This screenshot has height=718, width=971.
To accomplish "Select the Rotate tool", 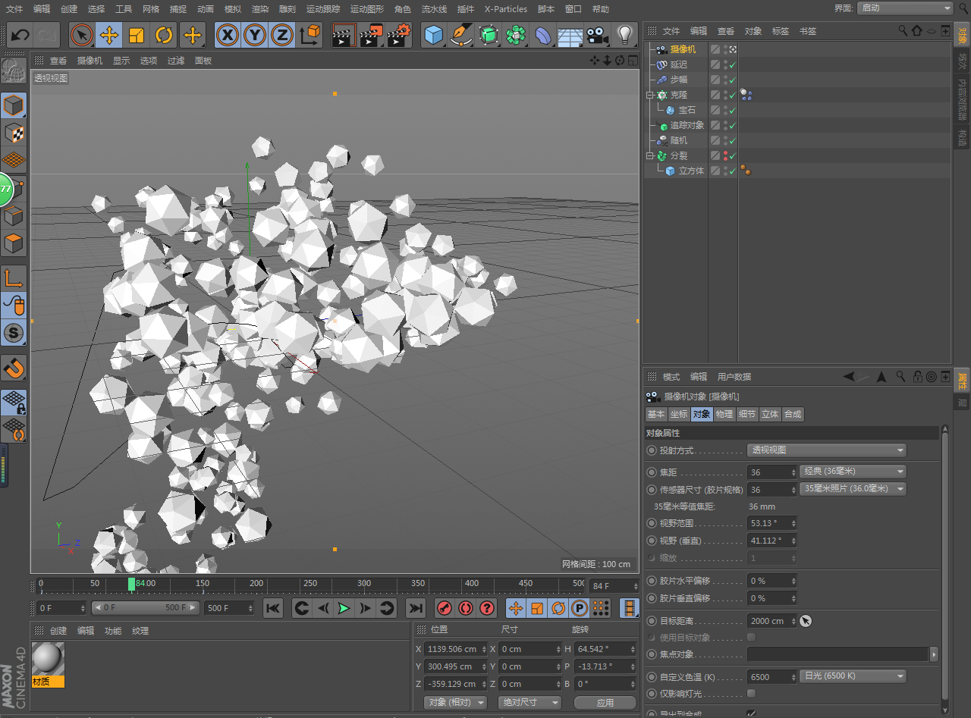I will [164, 35].
